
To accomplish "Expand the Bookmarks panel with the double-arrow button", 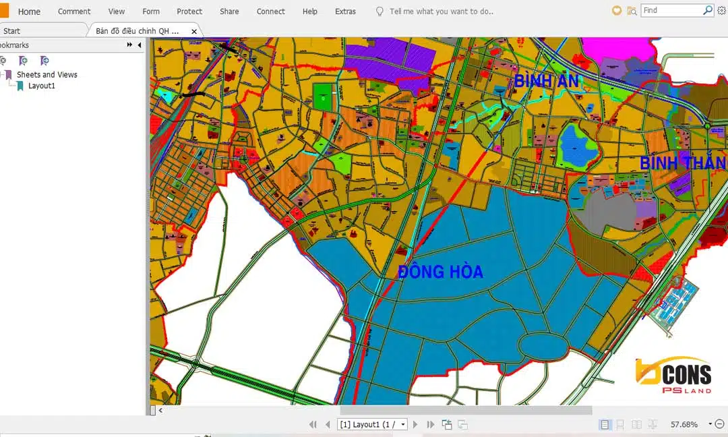I will pos(129,45).
